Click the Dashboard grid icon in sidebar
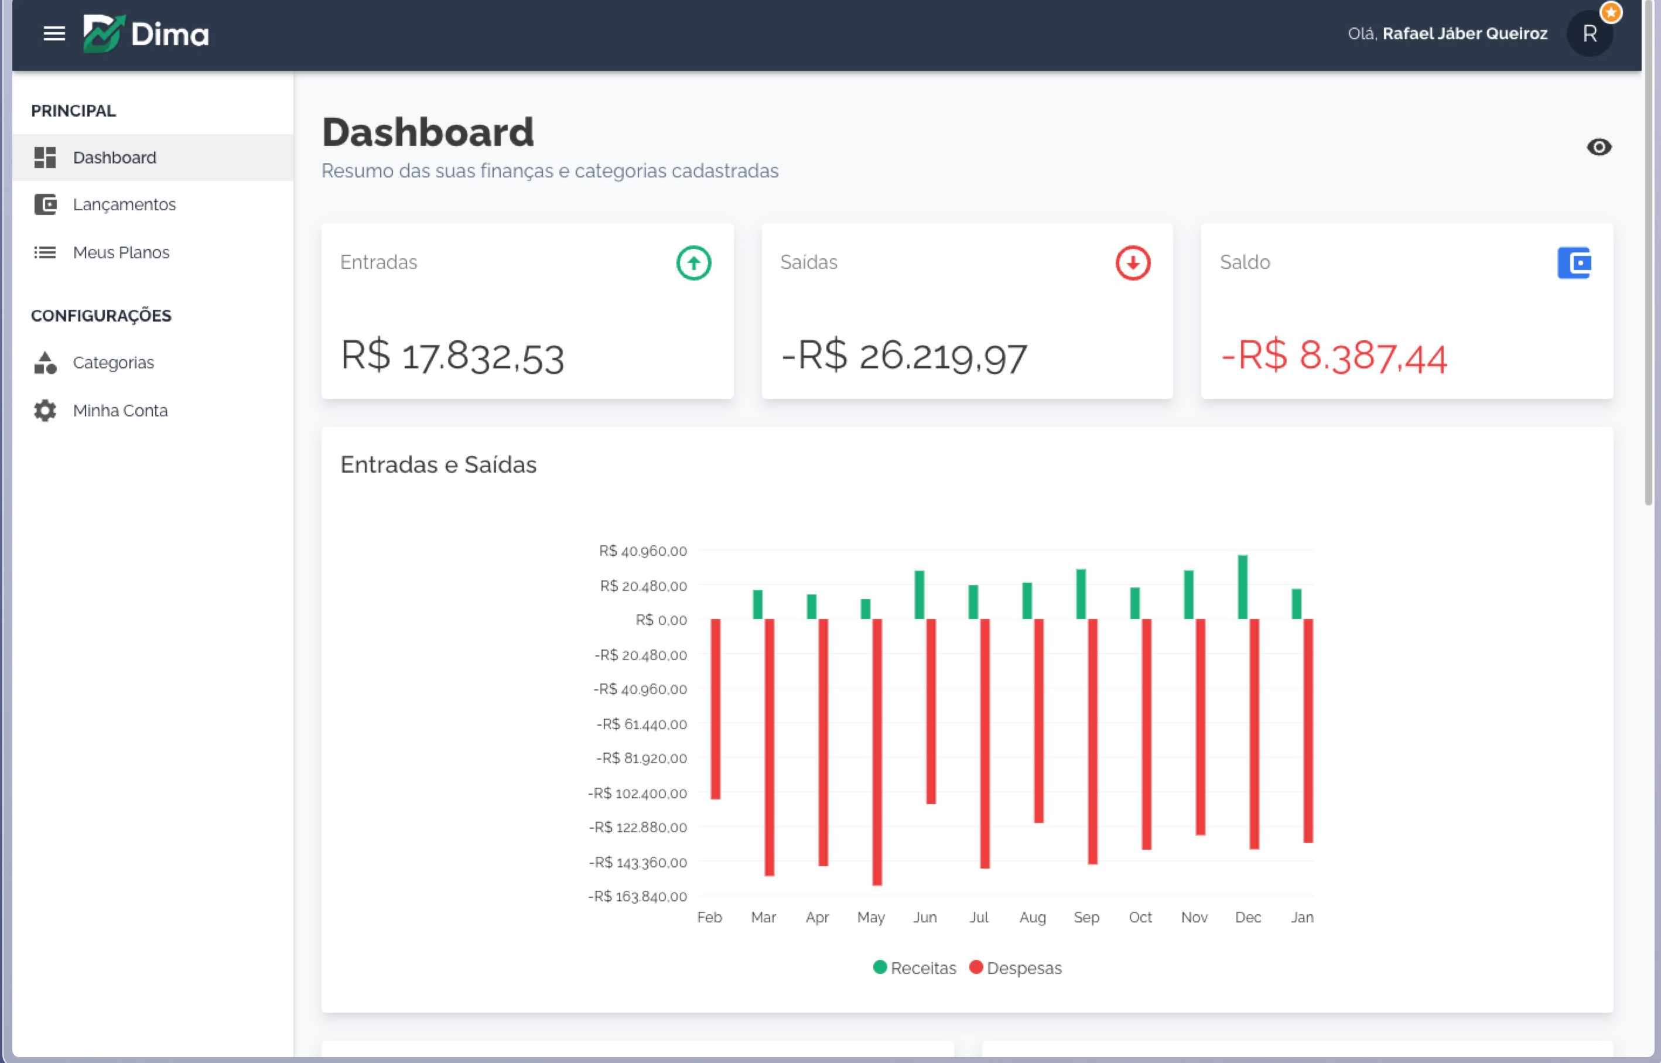Screen dimensions: 1661x1063 45,158
